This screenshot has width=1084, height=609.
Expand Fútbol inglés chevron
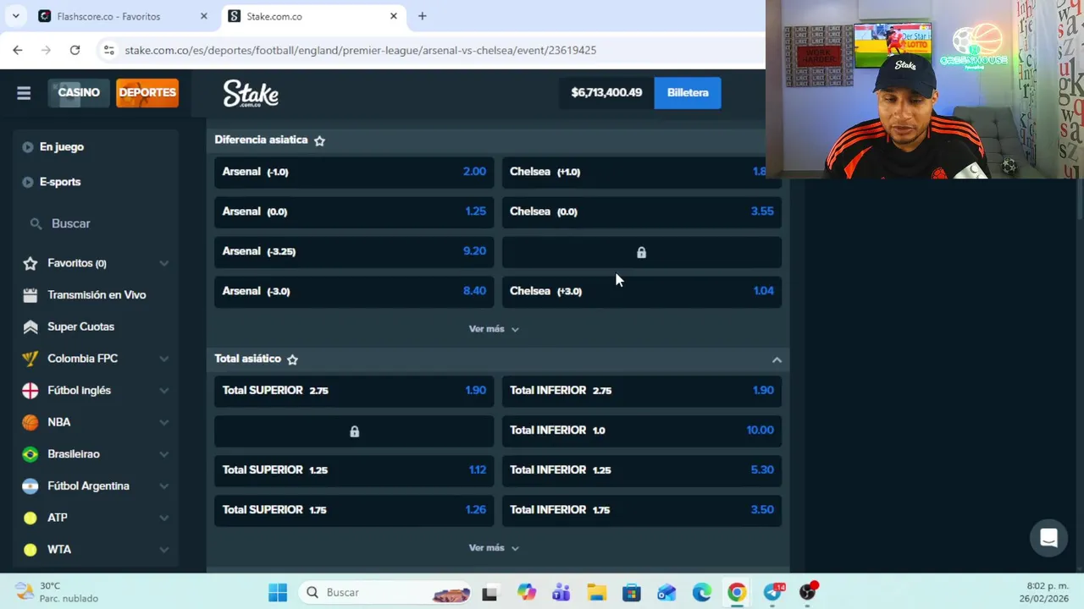pyautogui.click(x=163, y=391)
